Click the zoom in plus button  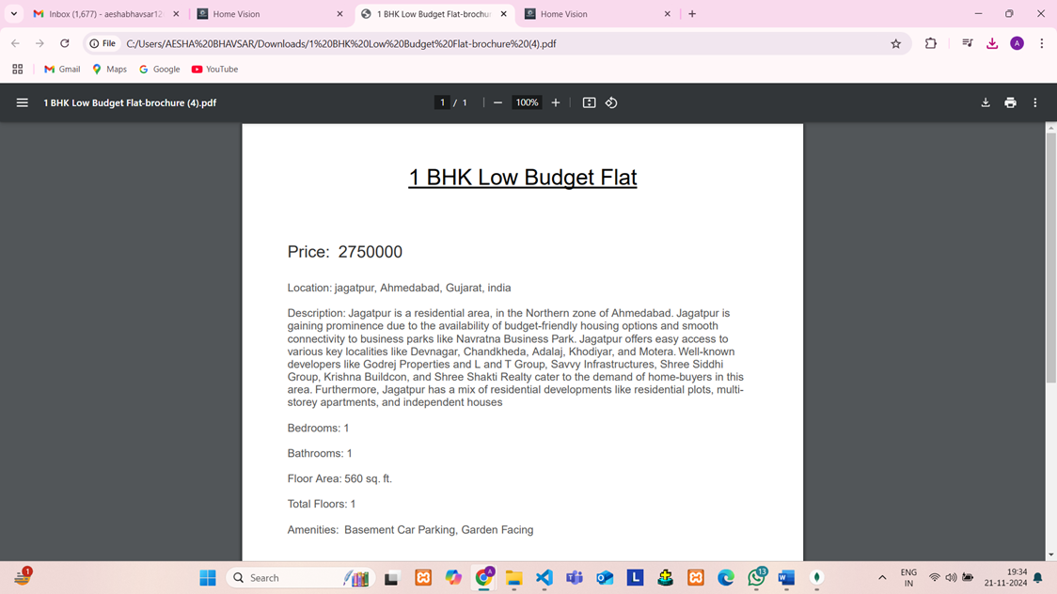(556, 102)
